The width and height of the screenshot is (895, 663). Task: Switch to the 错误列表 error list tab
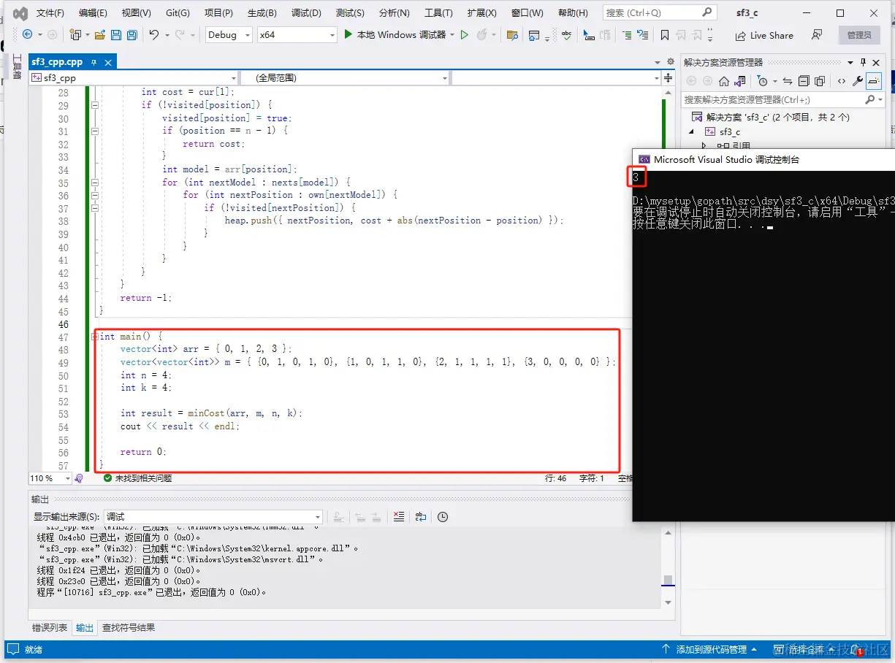click(x=50, y=627)
